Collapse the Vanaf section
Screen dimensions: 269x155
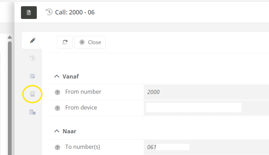click(57, 76)
